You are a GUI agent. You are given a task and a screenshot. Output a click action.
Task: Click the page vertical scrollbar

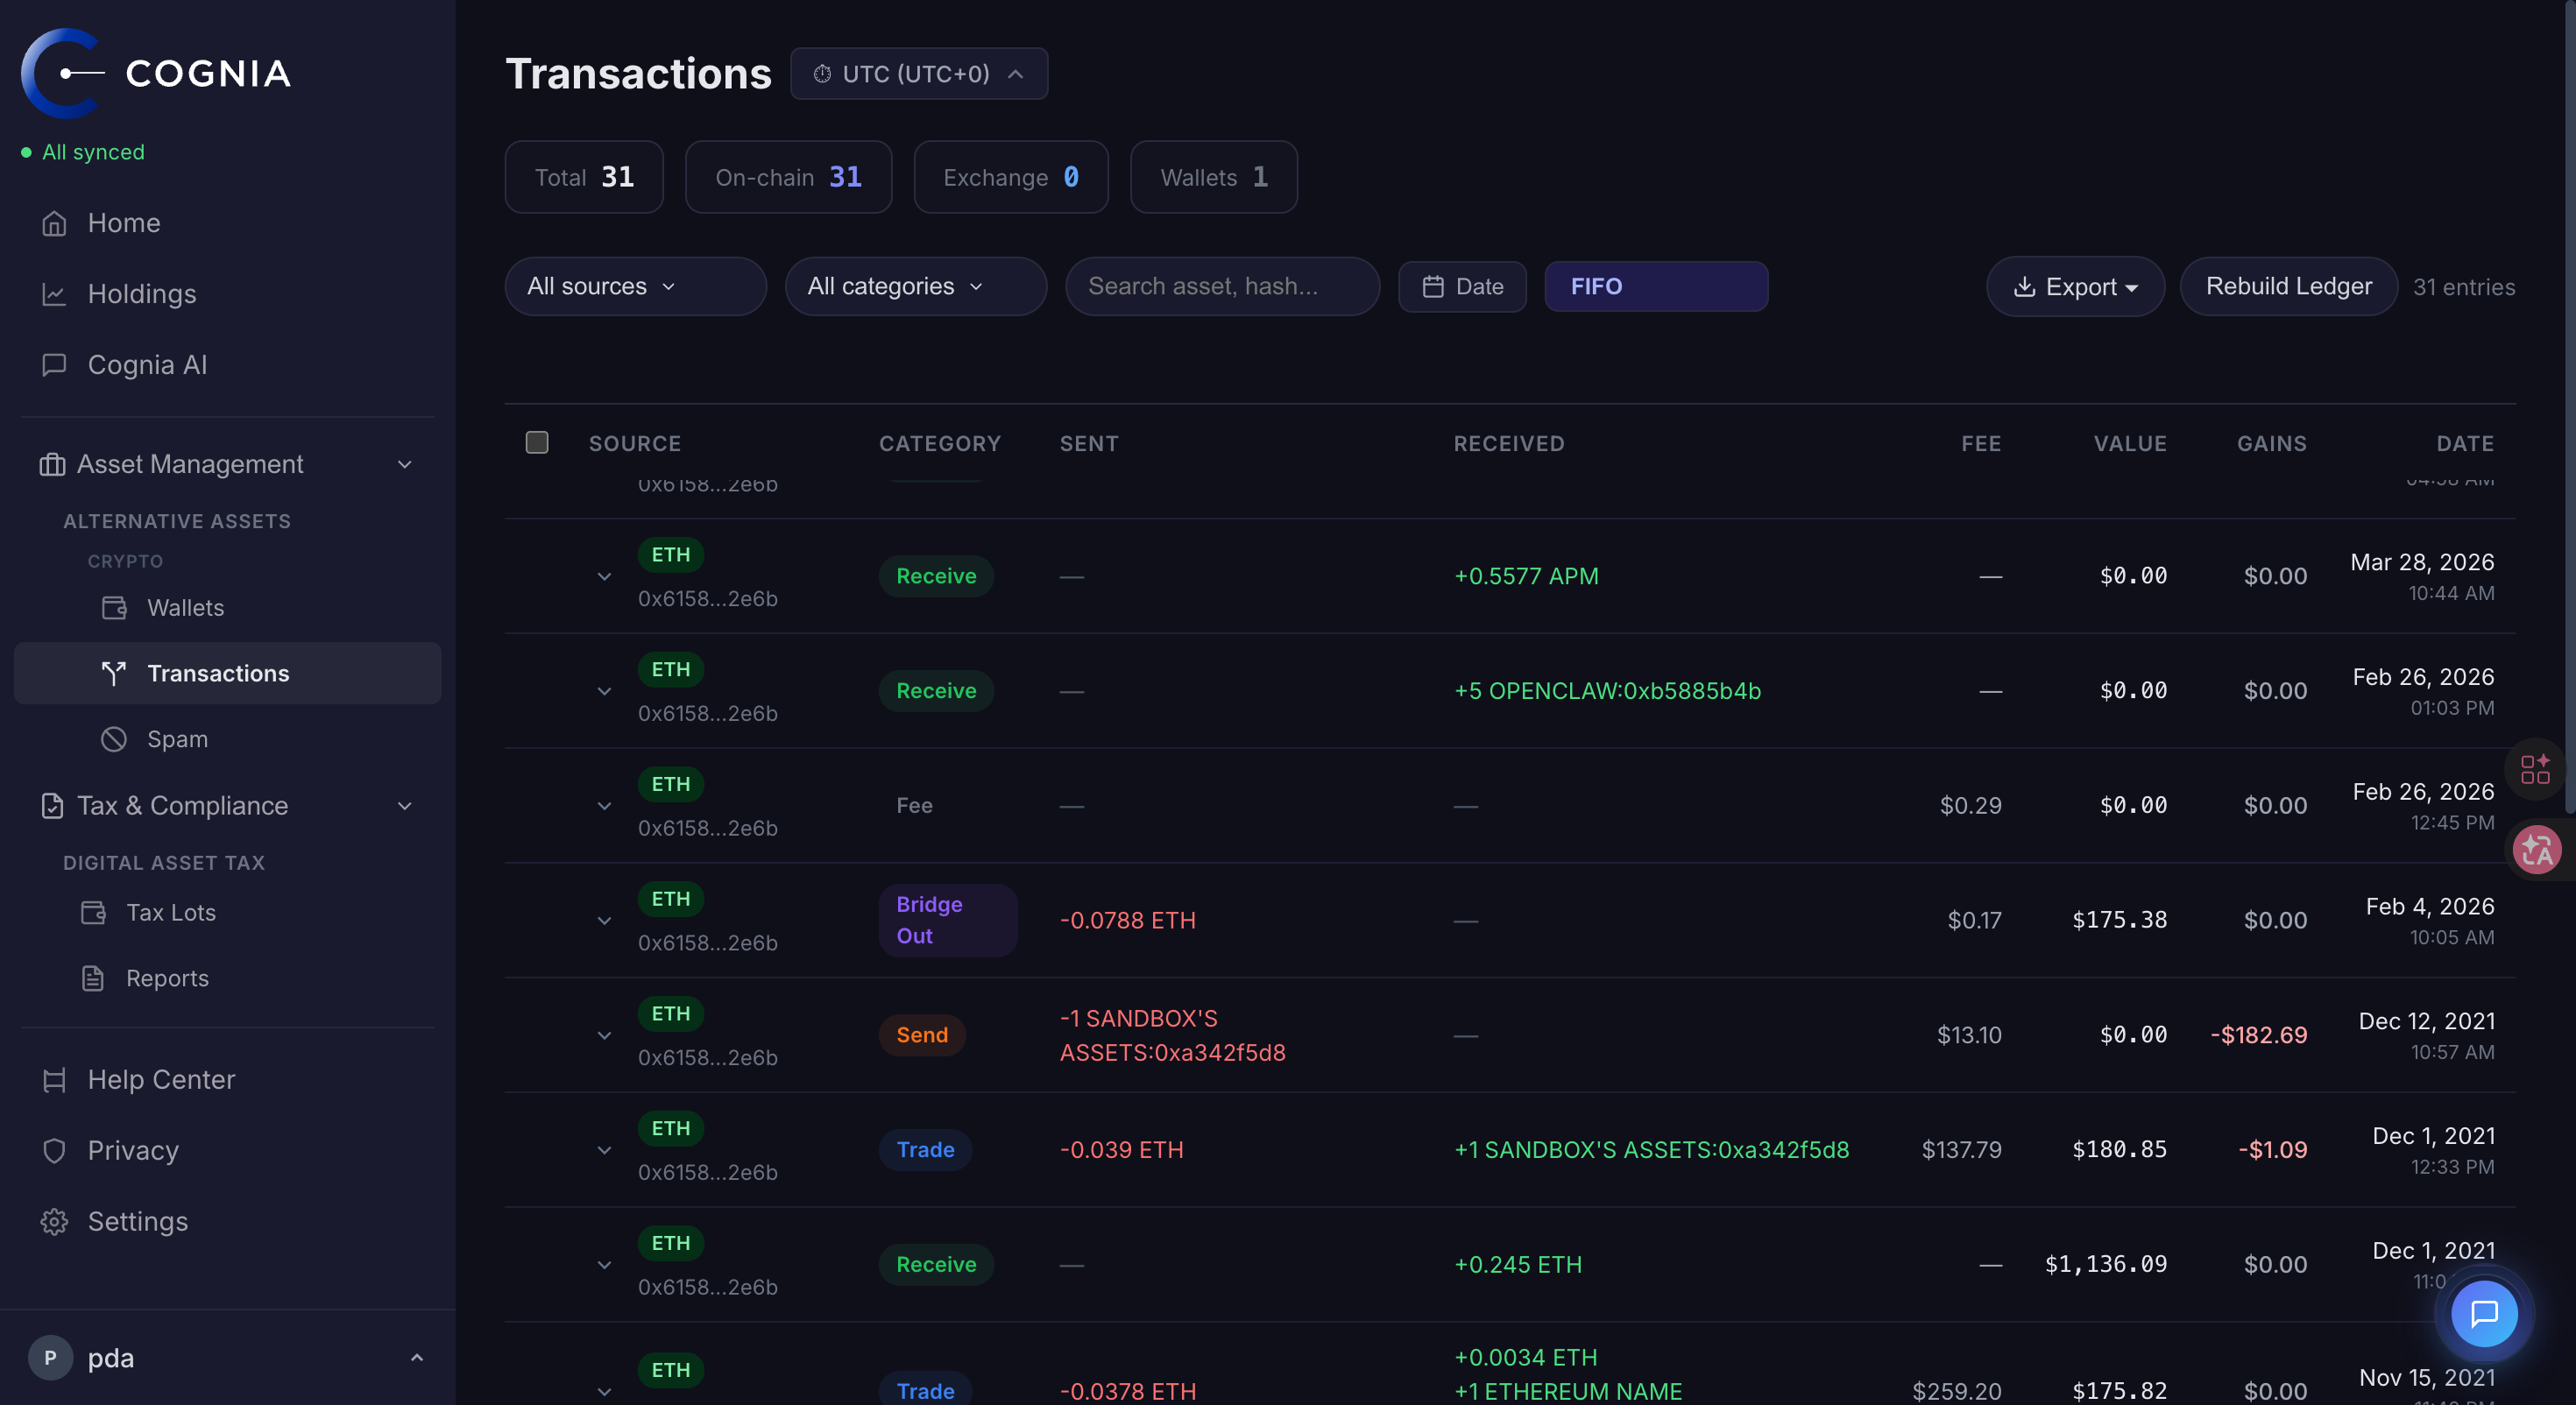[x=2569, y=408]
